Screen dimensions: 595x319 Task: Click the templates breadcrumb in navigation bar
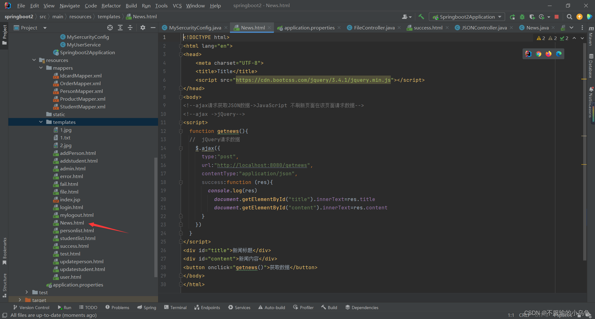[109, 16]
